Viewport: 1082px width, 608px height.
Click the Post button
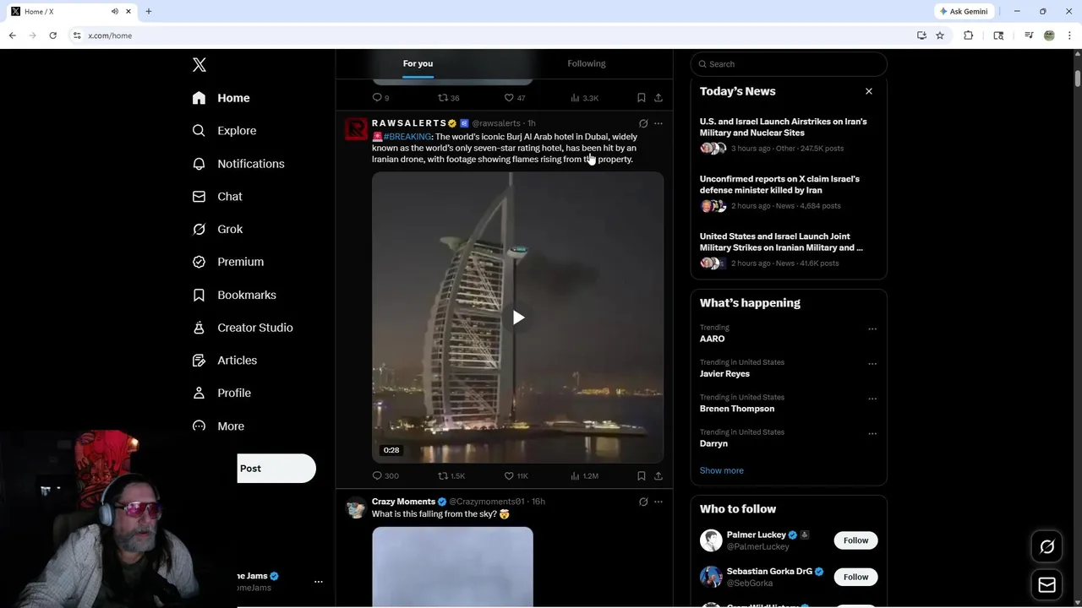pos(276,469)
